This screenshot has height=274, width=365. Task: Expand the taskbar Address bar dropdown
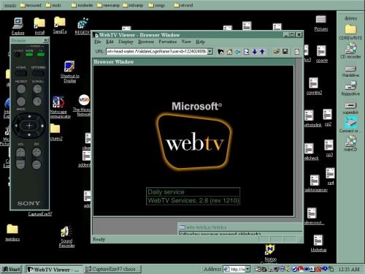[x=247, y=269]
